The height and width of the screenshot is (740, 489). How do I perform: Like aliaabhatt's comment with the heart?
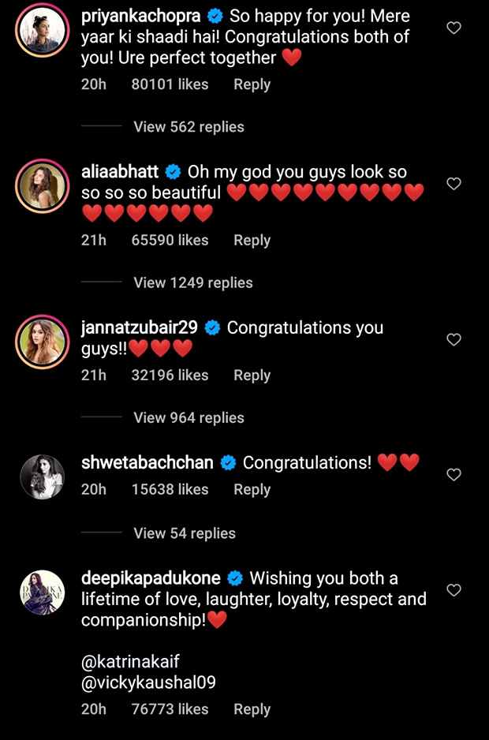click(454, 184)
